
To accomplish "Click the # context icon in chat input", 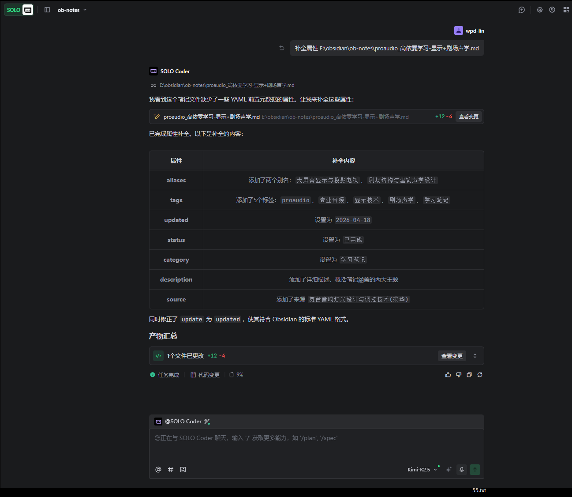I will [171, 470].
